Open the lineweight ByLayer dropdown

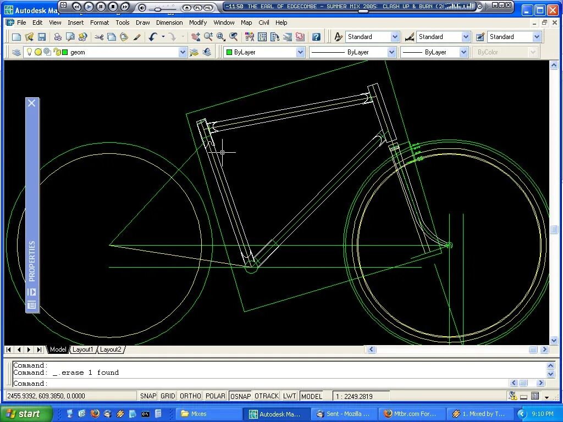[x=463, y=52]
